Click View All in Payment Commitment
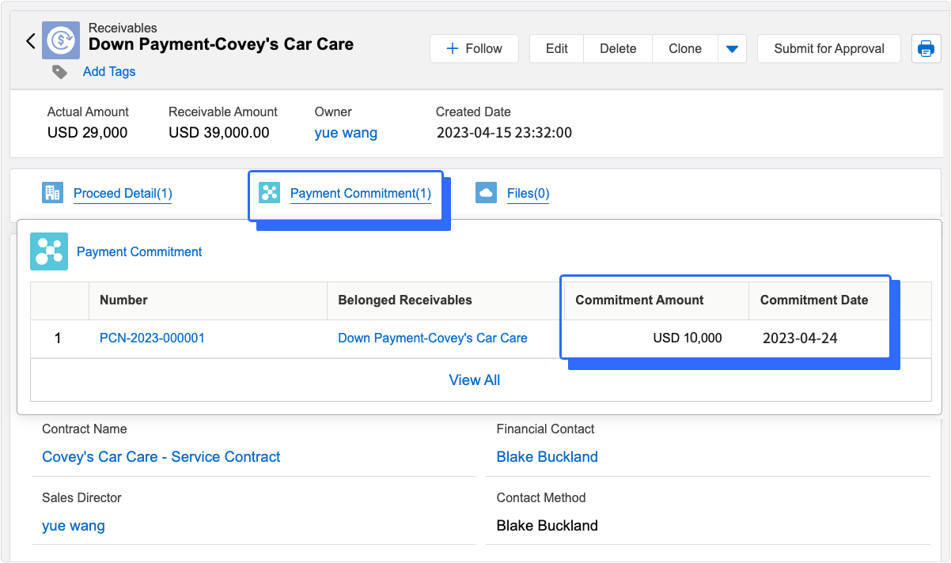 click(x=474, y=380)
